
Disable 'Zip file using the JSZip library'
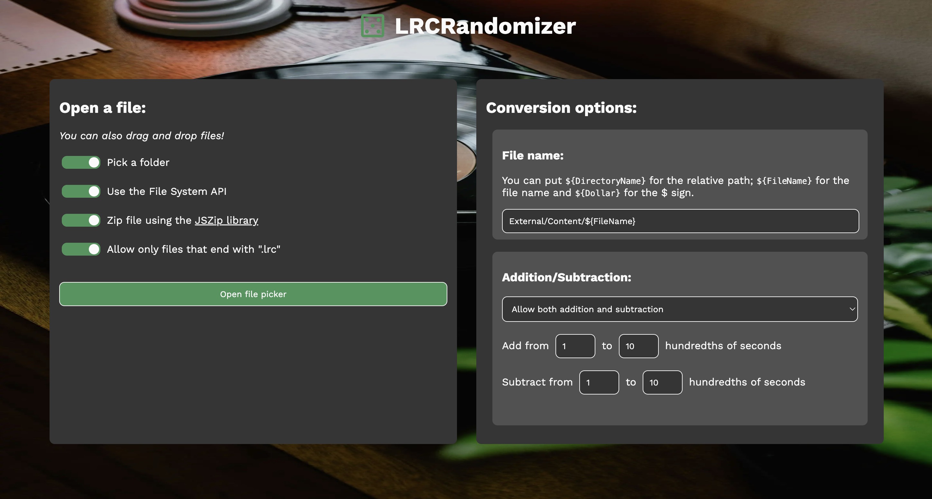pos(81,220)
